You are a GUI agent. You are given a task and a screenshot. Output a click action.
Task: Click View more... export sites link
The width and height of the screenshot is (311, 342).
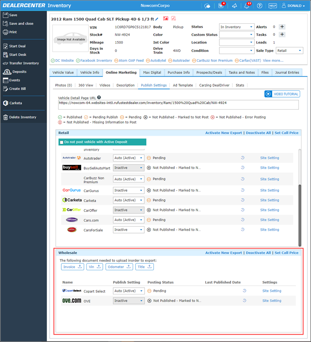point(273,60)
